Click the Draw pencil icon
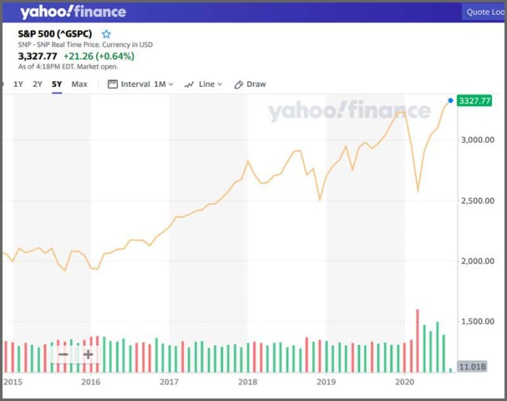Viewport: 507px width, 401px height. (239, 85)
